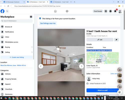Open a new browser tab
This screenshot has height=100, width=125.
[74, 2]
